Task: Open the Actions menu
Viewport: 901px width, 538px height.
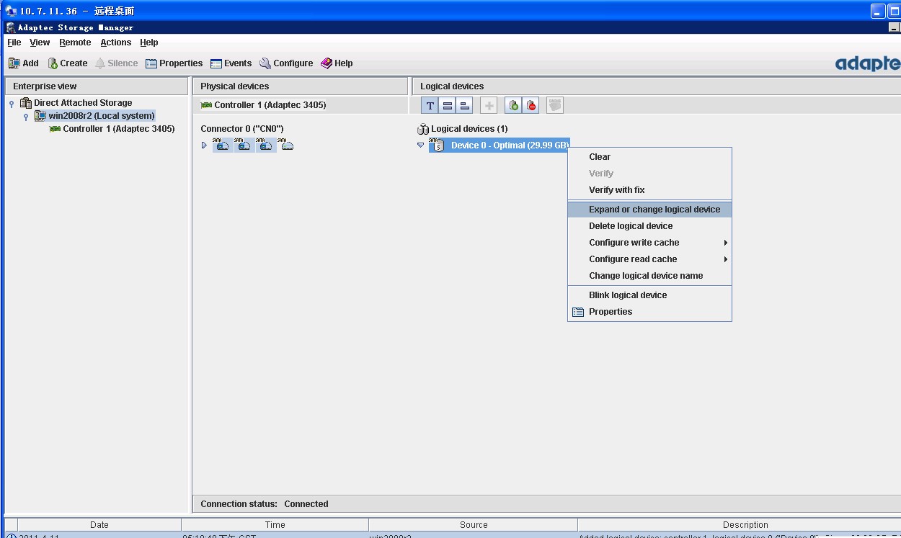Action: (115, 42)
